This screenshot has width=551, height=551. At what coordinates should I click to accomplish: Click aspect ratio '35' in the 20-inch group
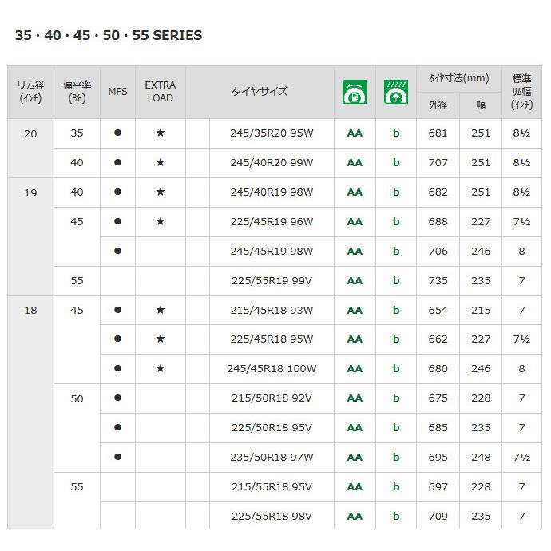point(77,133)
